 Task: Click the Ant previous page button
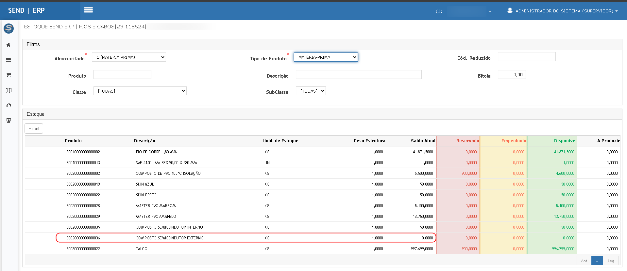(584, 261)
